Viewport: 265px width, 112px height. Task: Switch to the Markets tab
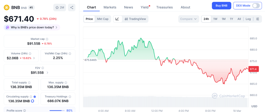click(110, 7)
